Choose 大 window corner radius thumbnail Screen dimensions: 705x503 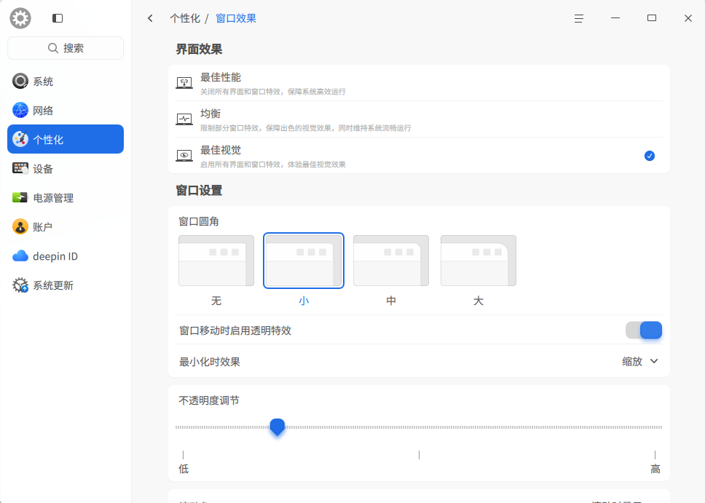pos(478,261)
